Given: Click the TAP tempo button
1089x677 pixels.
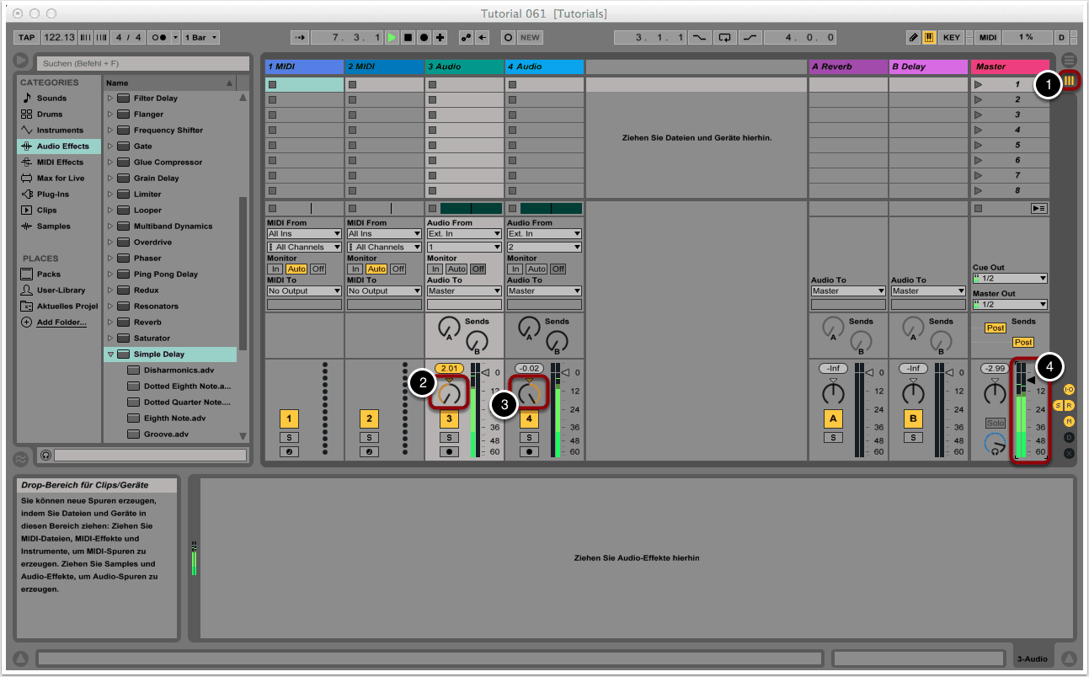Looking at the screenshot, I should click(x=27, y=38).
